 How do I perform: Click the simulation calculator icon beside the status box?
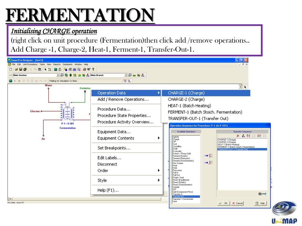point(11,81)
